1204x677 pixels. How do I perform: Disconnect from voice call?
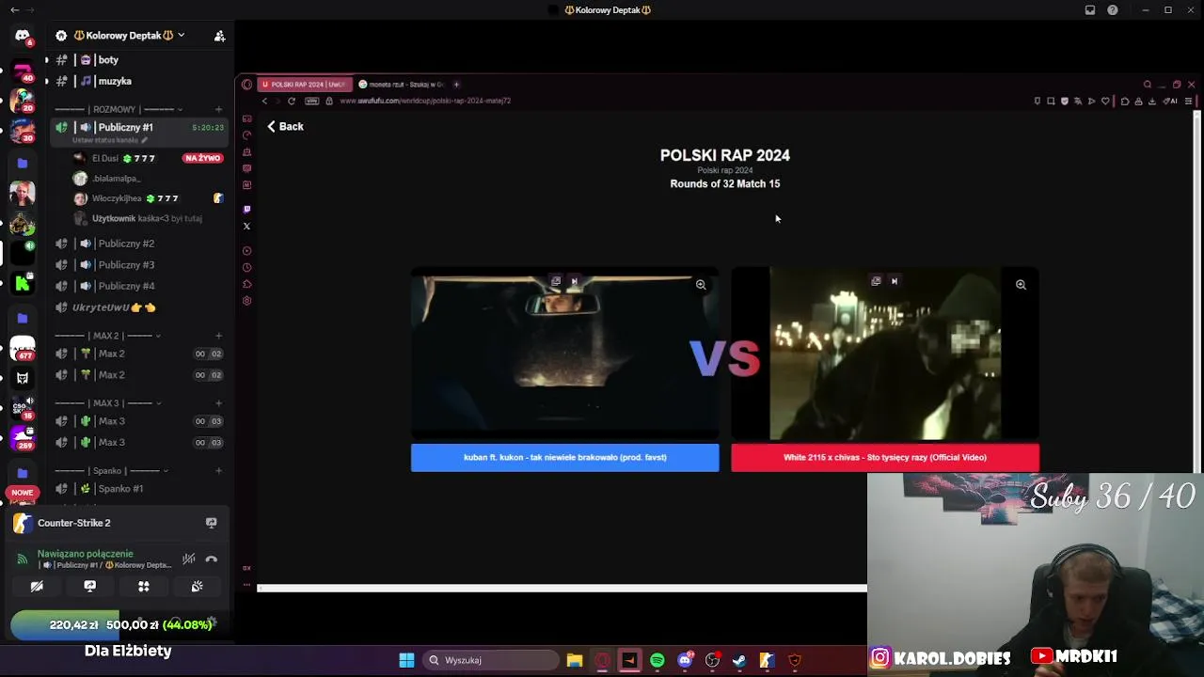[212, 559]
